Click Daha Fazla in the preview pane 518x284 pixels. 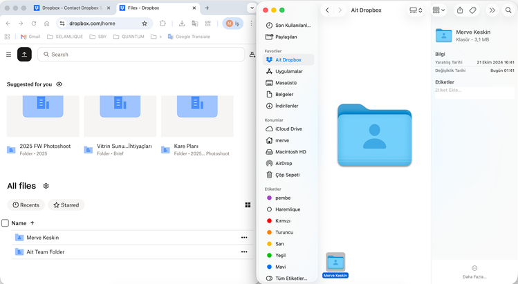(x=474, y=272)
